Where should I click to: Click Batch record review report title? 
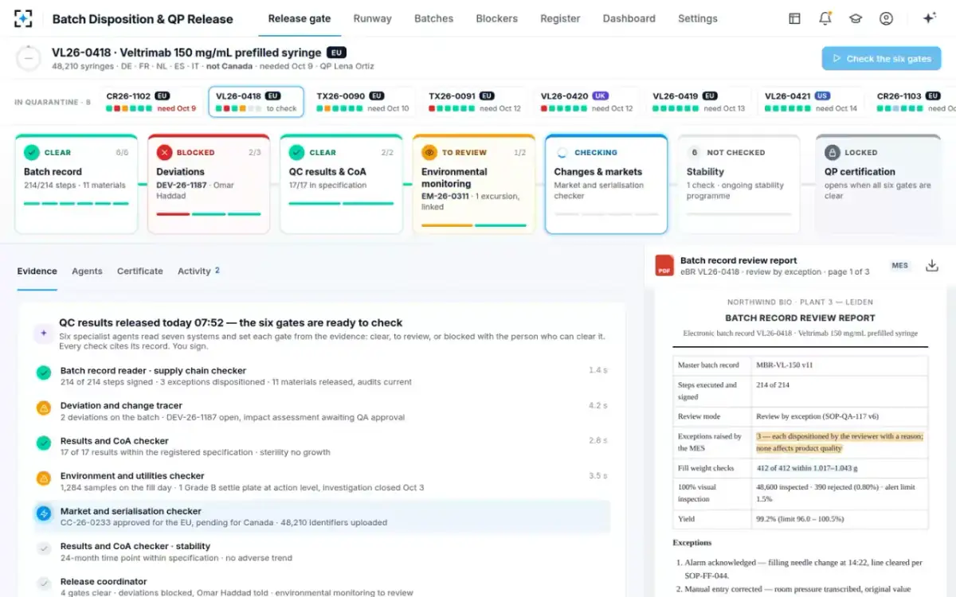(739, 260)
